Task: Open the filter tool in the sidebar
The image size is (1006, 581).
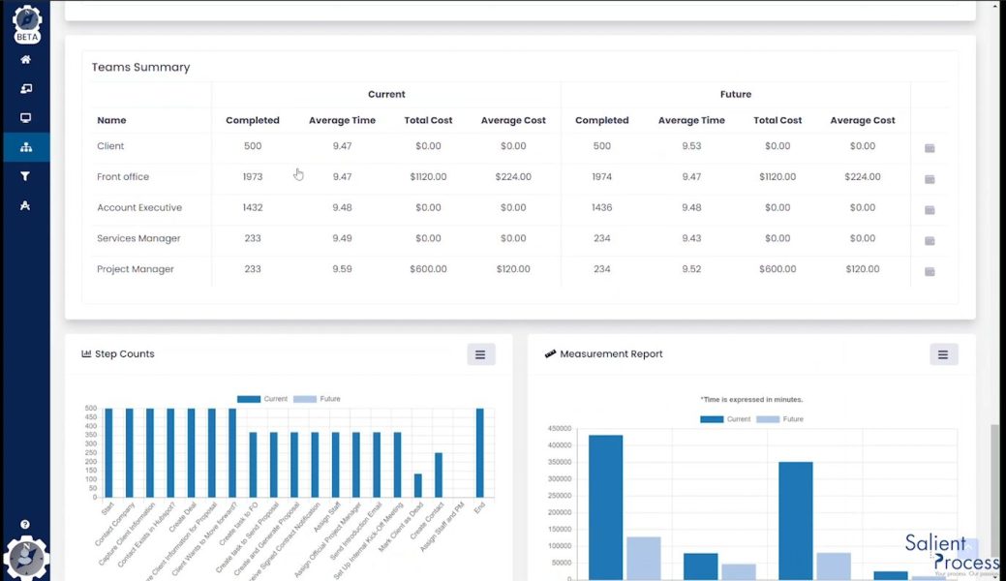Action: click(26, 176)
